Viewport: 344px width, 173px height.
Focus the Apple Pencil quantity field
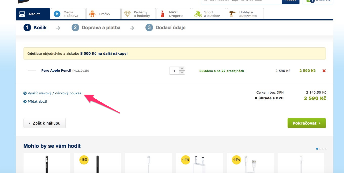pyautogui.click(x=174, y=71)
